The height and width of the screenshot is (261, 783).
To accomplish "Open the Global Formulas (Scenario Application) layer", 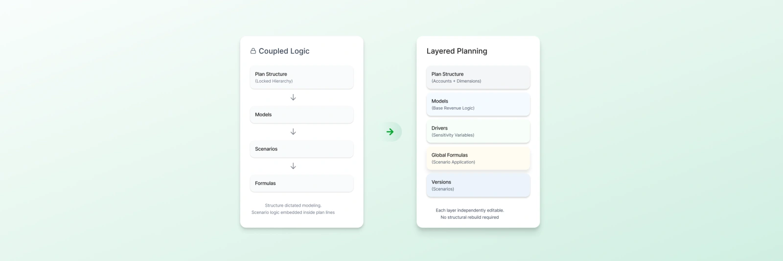I will [478, 158].
